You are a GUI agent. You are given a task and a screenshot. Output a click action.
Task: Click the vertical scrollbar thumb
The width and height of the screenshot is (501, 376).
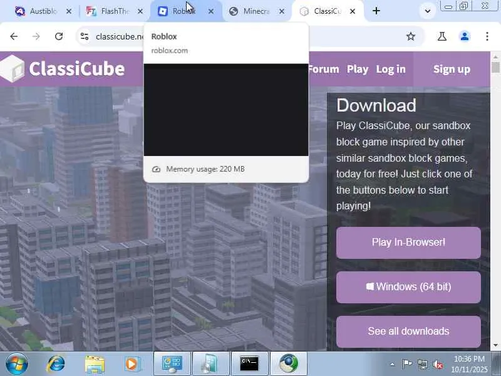click(495, 68)
